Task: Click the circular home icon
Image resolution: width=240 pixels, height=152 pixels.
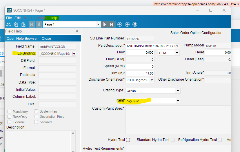Action: 135,24
